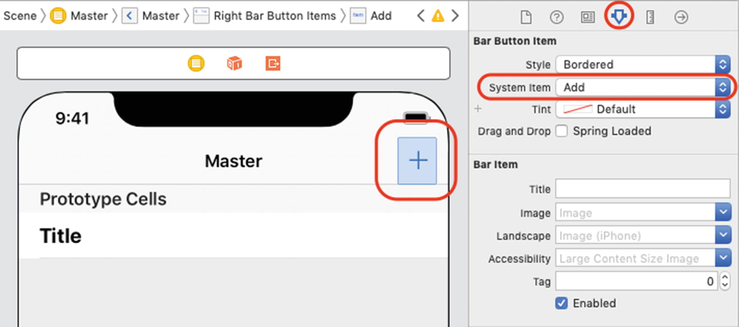
Task: Click the 9:41 status bar time
Action: pyautogui.click(x=72, y=118)
